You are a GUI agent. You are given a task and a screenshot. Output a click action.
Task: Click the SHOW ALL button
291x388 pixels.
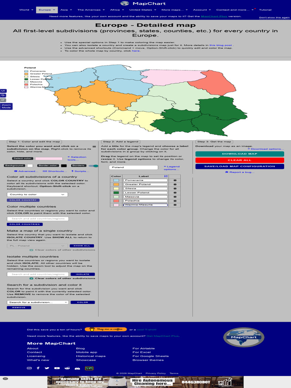point(82,246)
